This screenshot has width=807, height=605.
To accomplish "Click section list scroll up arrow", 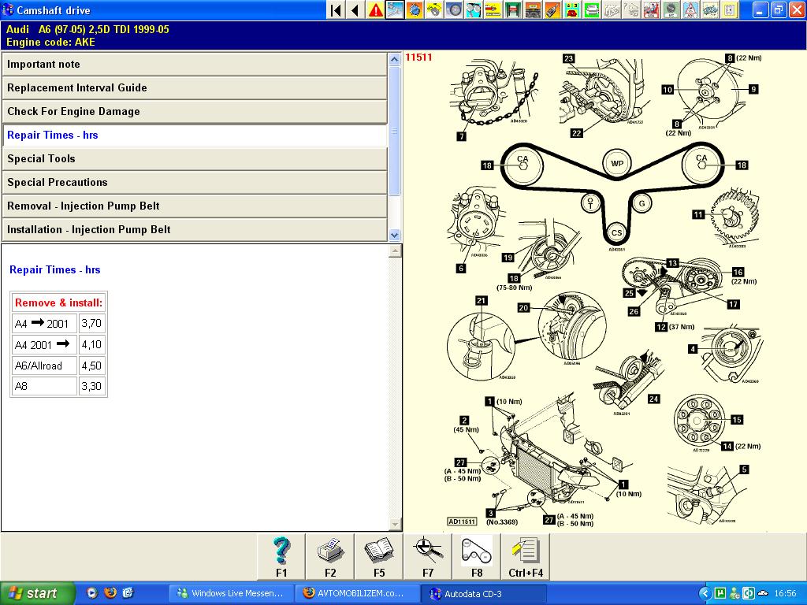I will tap(394, 59).
